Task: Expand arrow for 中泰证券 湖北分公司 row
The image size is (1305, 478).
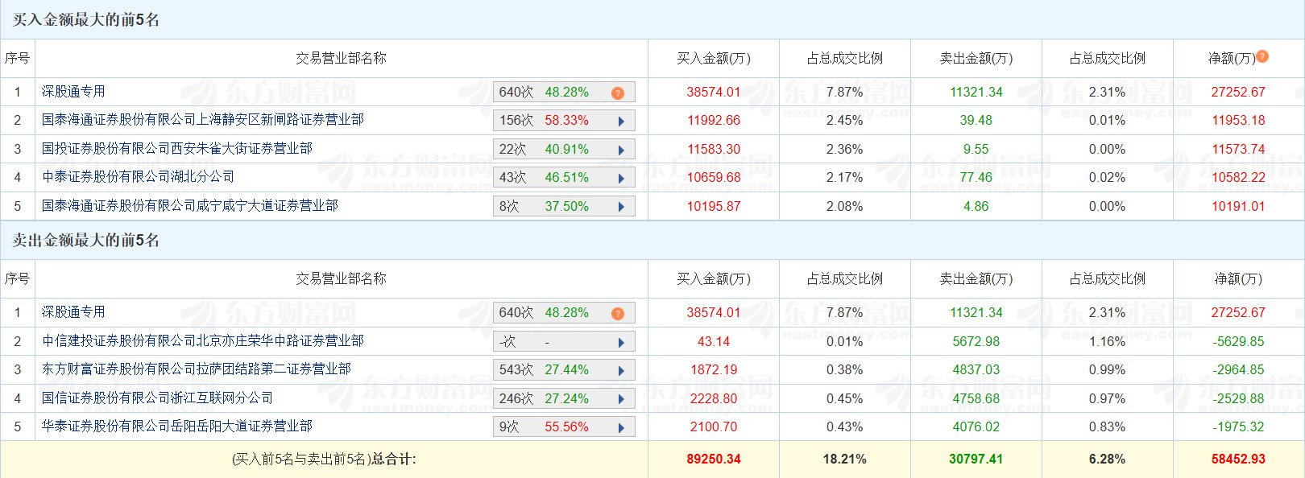Action: click(621, 179)
